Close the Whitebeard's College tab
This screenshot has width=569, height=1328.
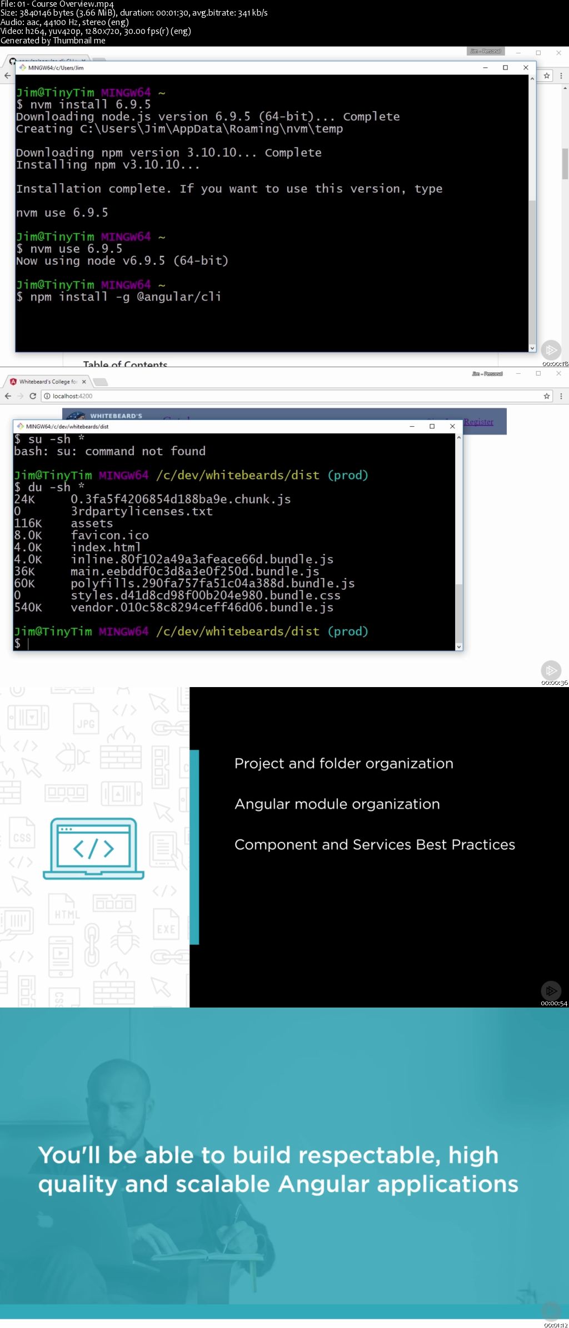pyautogui.click(x=84, y=382)
